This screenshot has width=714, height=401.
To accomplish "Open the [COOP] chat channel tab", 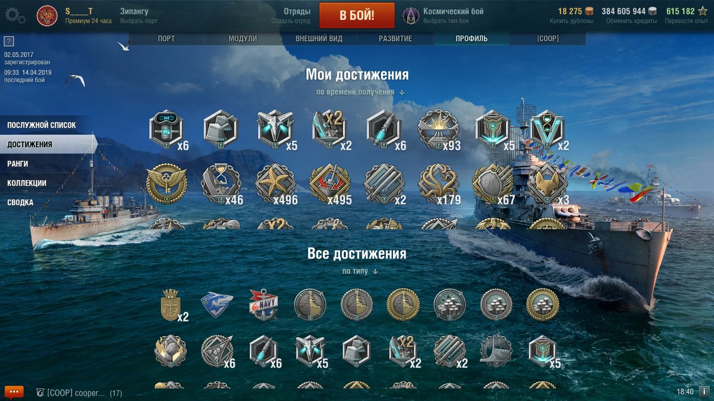I will [548, 39].
